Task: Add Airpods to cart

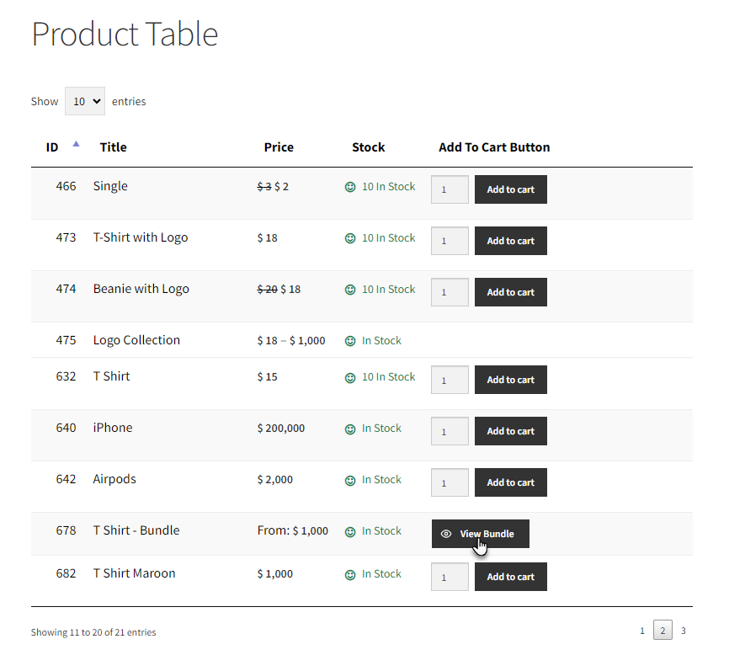Action: (x=510, y=482)
